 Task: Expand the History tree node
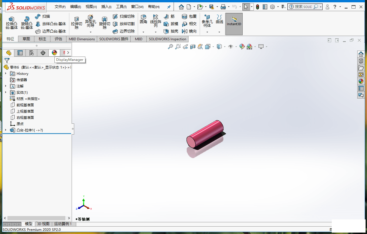point(6,73)
